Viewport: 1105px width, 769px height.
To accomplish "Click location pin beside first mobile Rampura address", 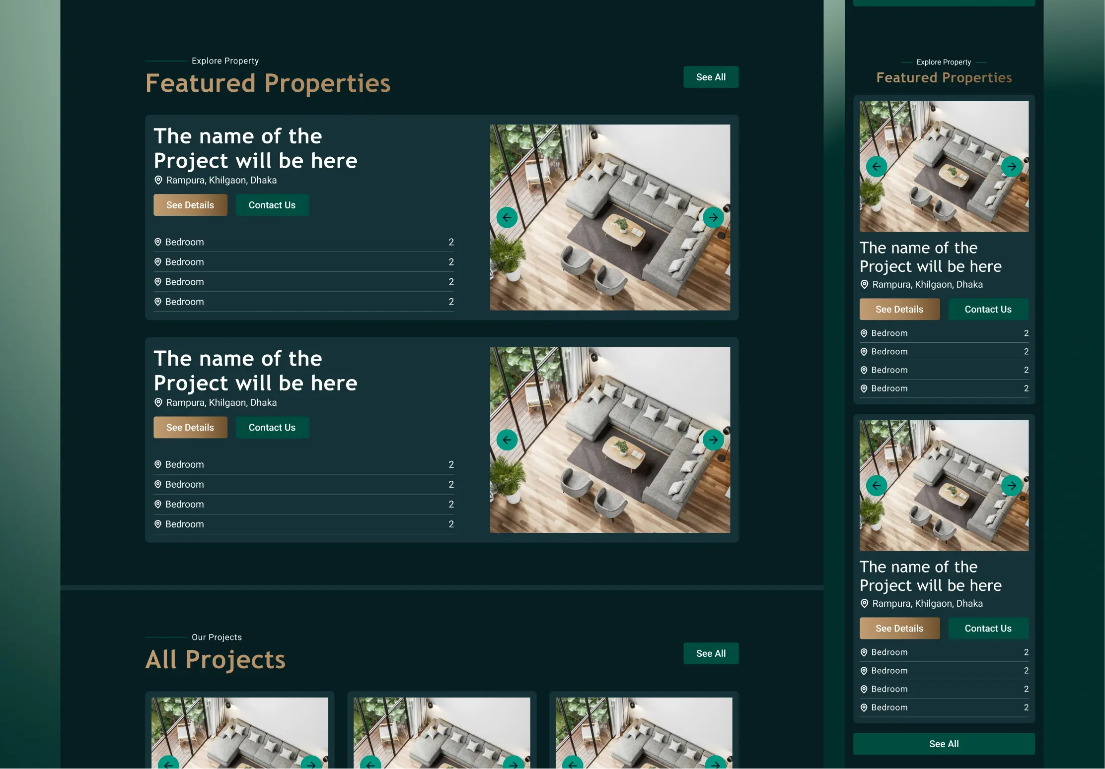I will [x=864, y=284].
